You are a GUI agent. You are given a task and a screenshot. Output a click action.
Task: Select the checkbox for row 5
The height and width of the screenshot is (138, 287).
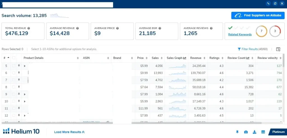coord(13,66)
